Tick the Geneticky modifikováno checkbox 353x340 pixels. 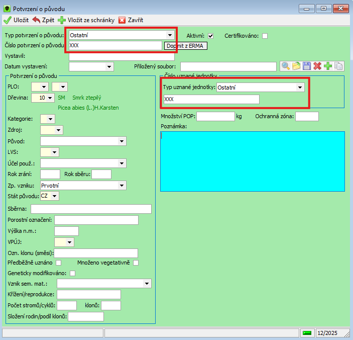click(73, 273)
